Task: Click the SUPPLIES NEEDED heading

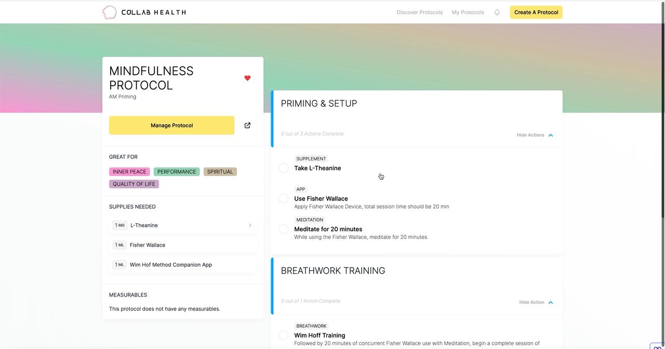Action: pyautogui.click(x=132, y=207)
